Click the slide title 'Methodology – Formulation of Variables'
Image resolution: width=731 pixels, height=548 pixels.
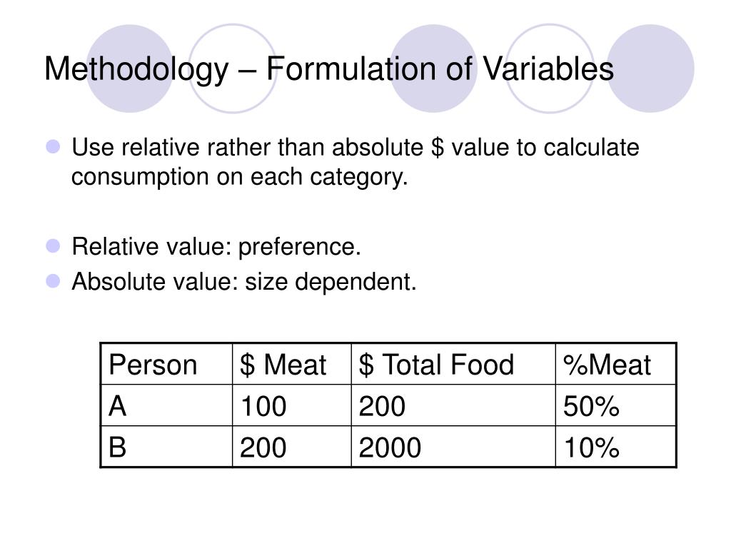point(329,69)
